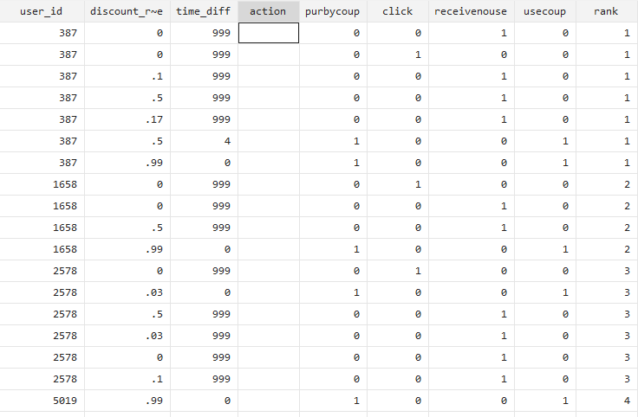
Task: Select discount .5 in the 1658 row
Action: pyautogui.click(x=127, y=228)
